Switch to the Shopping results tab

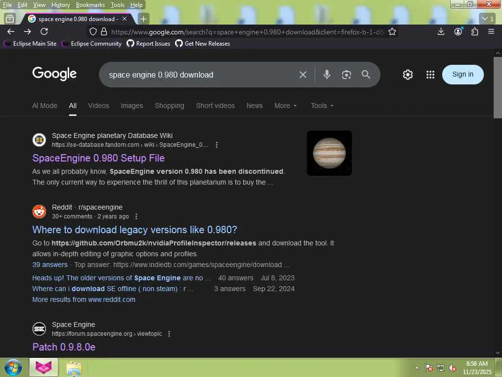tap(169, 106)
